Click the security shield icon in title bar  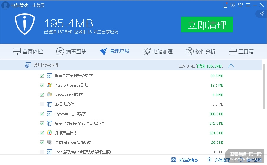tap(233, 5)
